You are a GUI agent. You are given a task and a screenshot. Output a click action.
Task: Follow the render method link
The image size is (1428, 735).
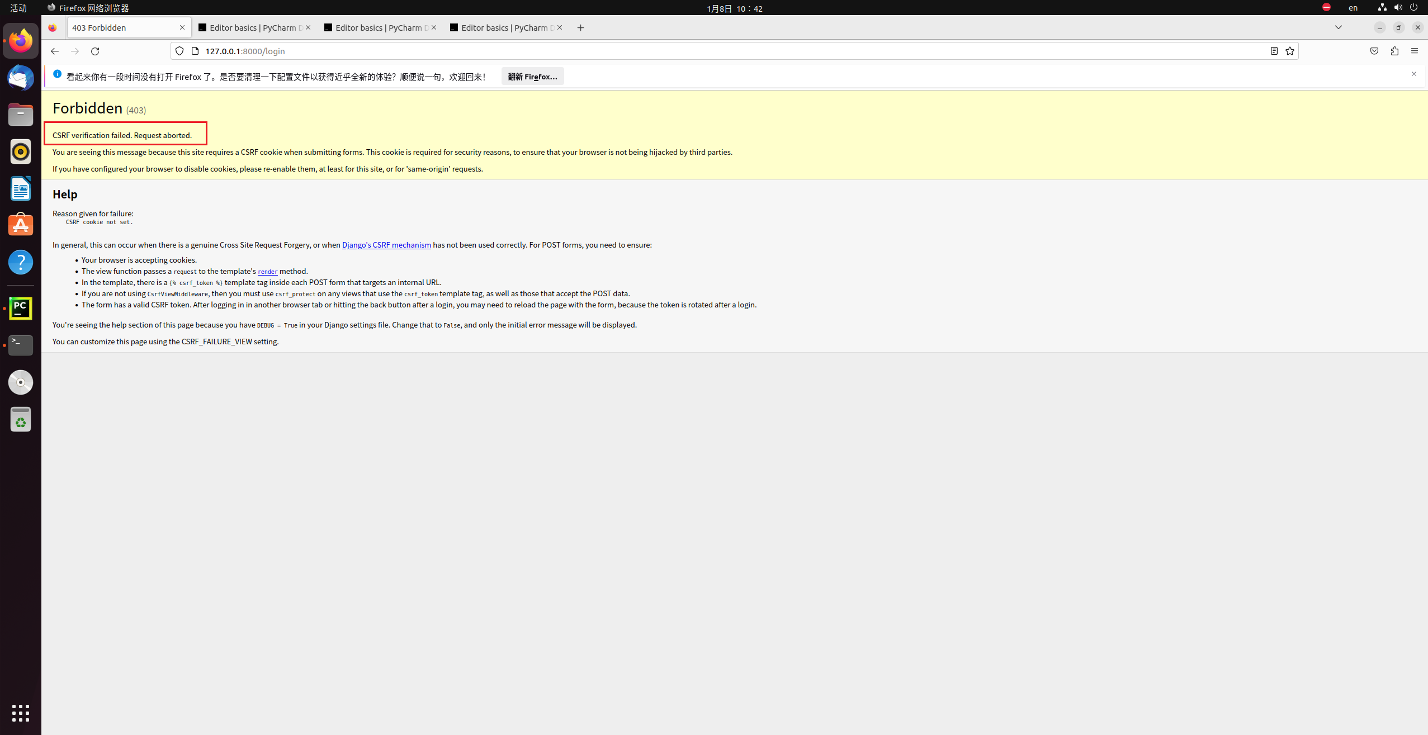[267, 272]
